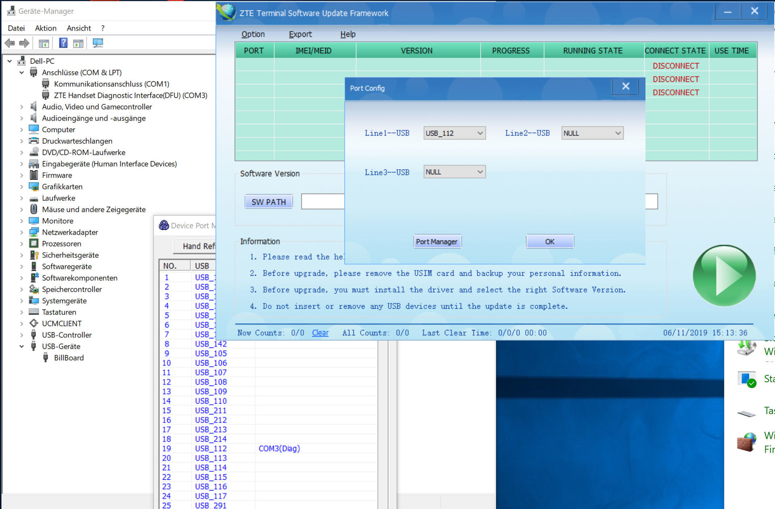Click the SW PATH button
Screen dimensions: 775x509
(x=268, y=202)
